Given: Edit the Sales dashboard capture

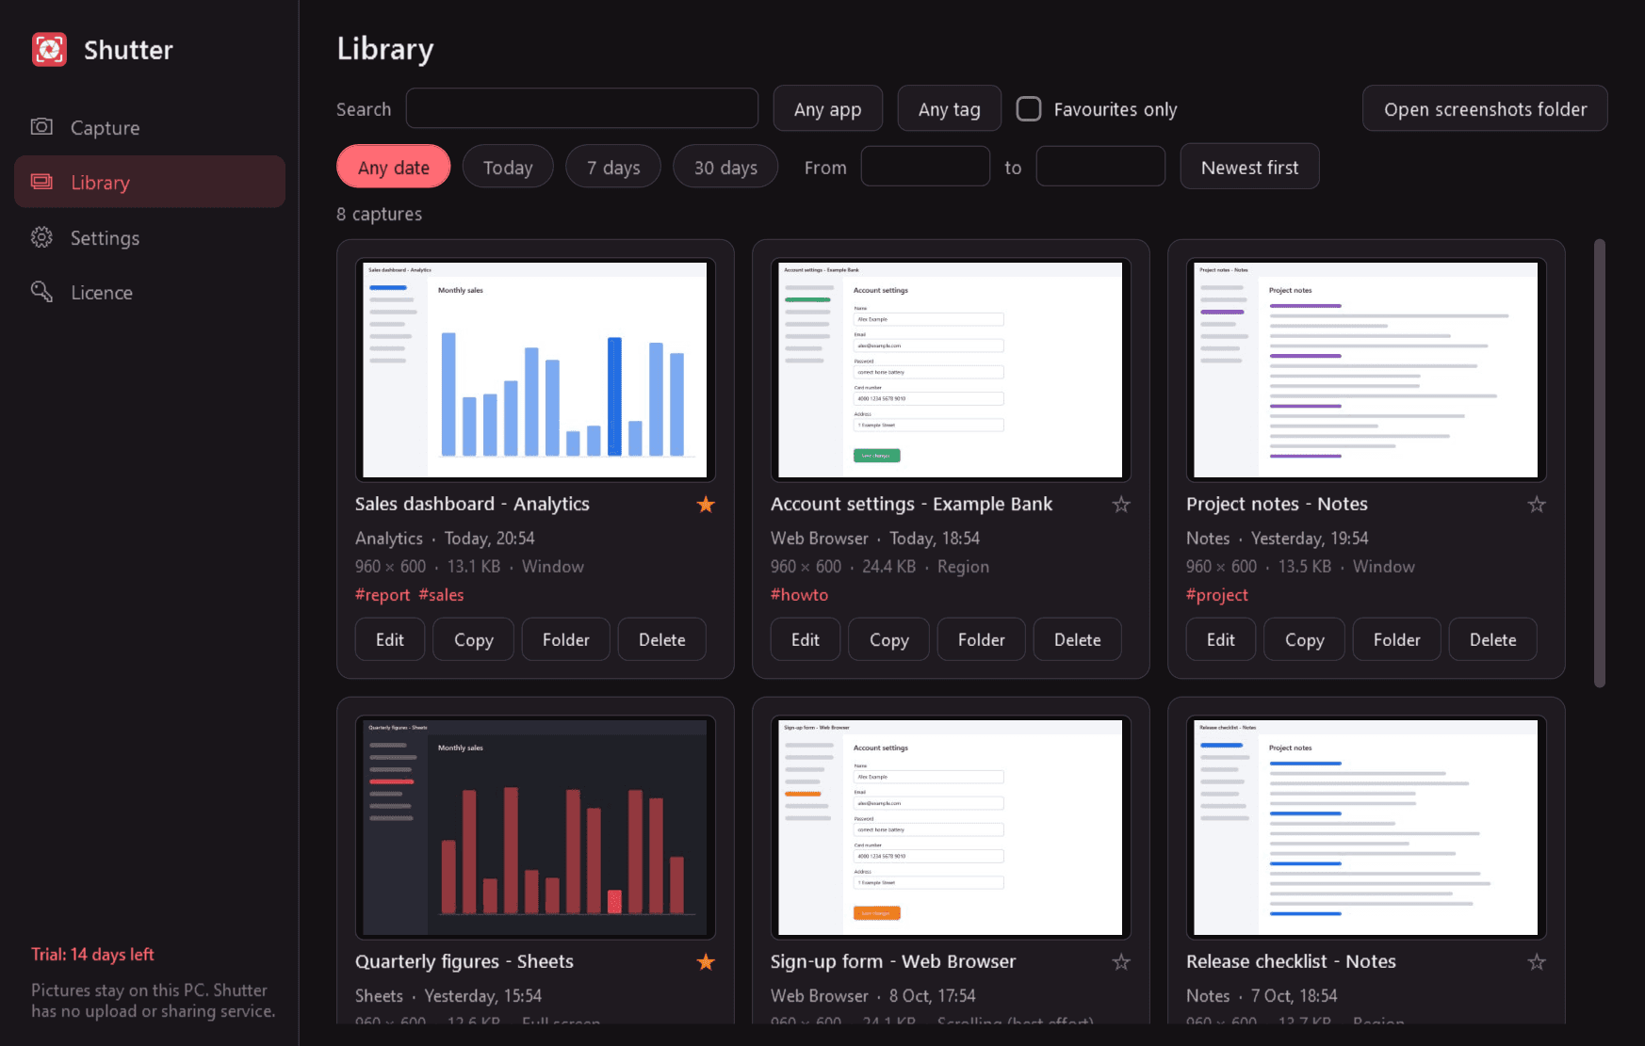Looking at the screenshot, I should (x=390, y=639).
